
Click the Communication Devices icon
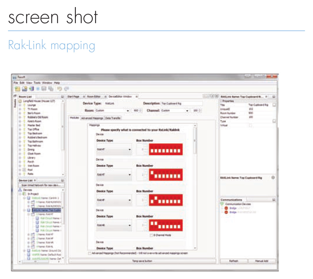[222, 204]
